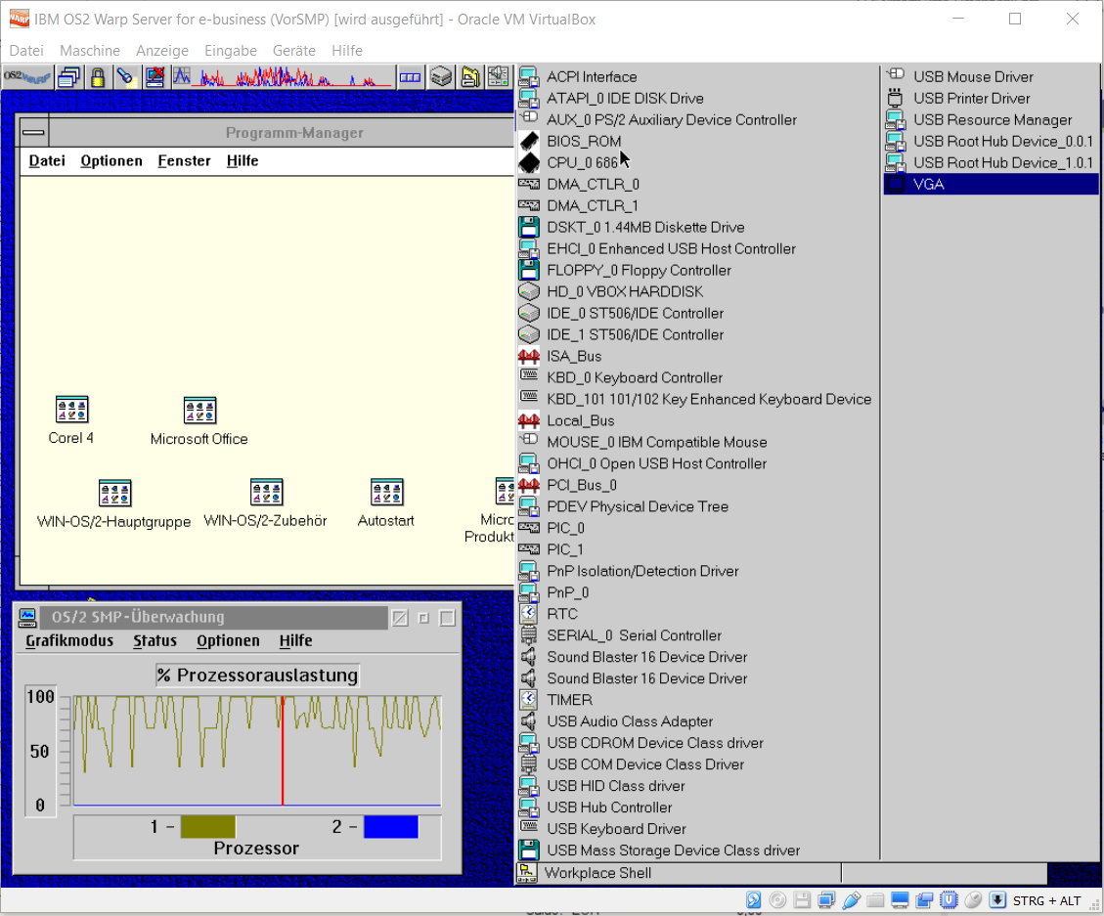Open the VirtualBox Datei menu
The image size is (1104, 916).
(x=26, y=51)
